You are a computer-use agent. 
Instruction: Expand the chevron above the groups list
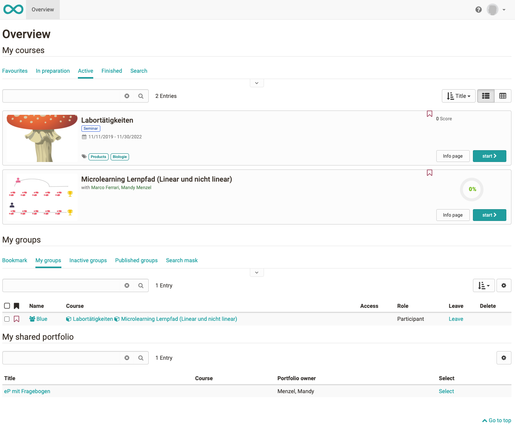pyautogui.click(x=257, y=272)
